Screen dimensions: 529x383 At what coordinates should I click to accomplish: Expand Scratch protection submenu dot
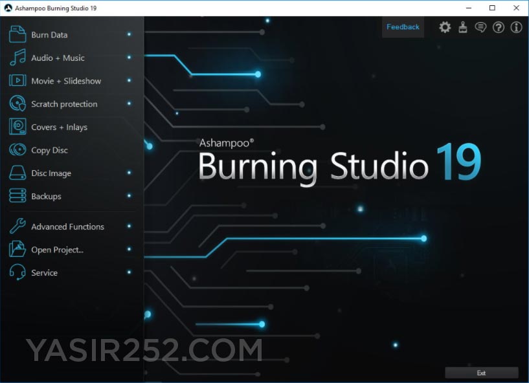pos(129,103)
